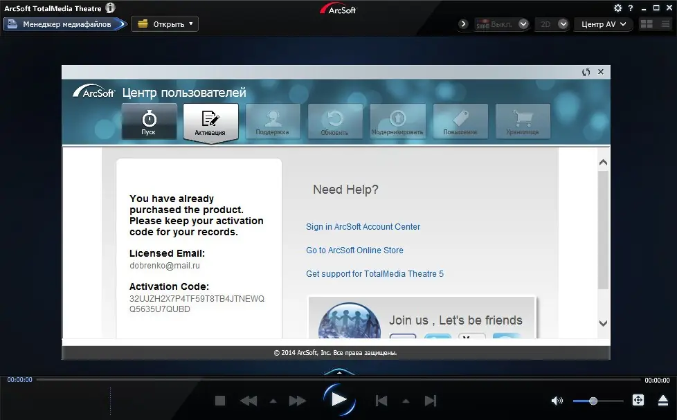
Task: Click the ArcSoft logo in the dialog header
Action: (x=93, y=91)
